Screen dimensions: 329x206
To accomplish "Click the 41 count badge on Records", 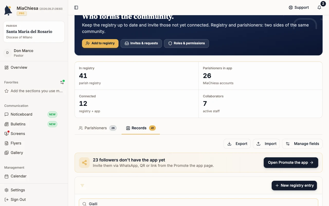I will [152, 128].
